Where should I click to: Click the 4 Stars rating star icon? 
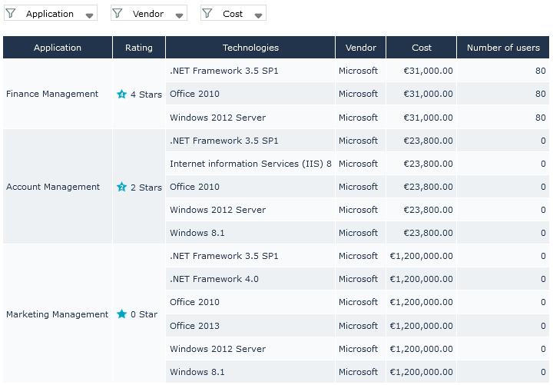[x=121, y=95]
